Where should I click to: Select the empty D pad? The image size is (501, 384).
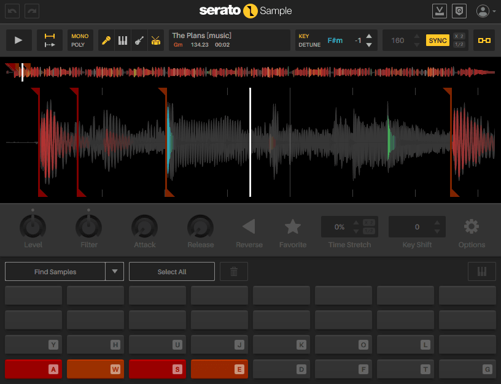[x=281, y=369]
